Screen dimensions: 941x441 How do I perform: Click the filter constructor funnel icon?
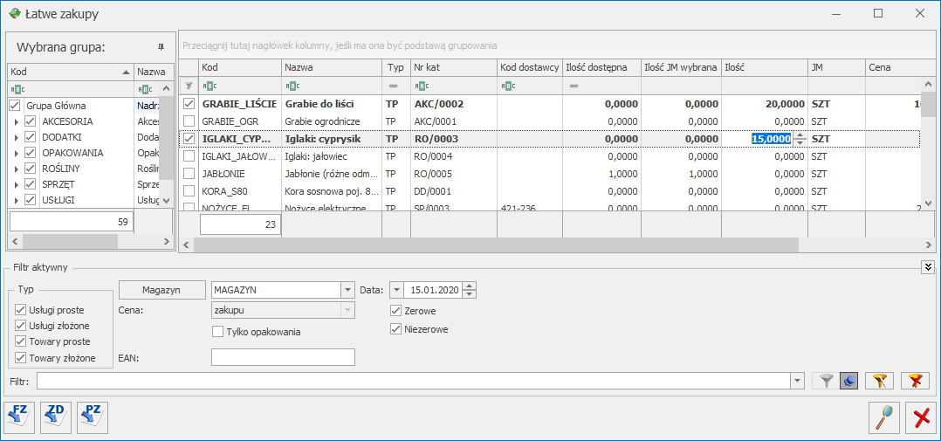pos(880,381)
